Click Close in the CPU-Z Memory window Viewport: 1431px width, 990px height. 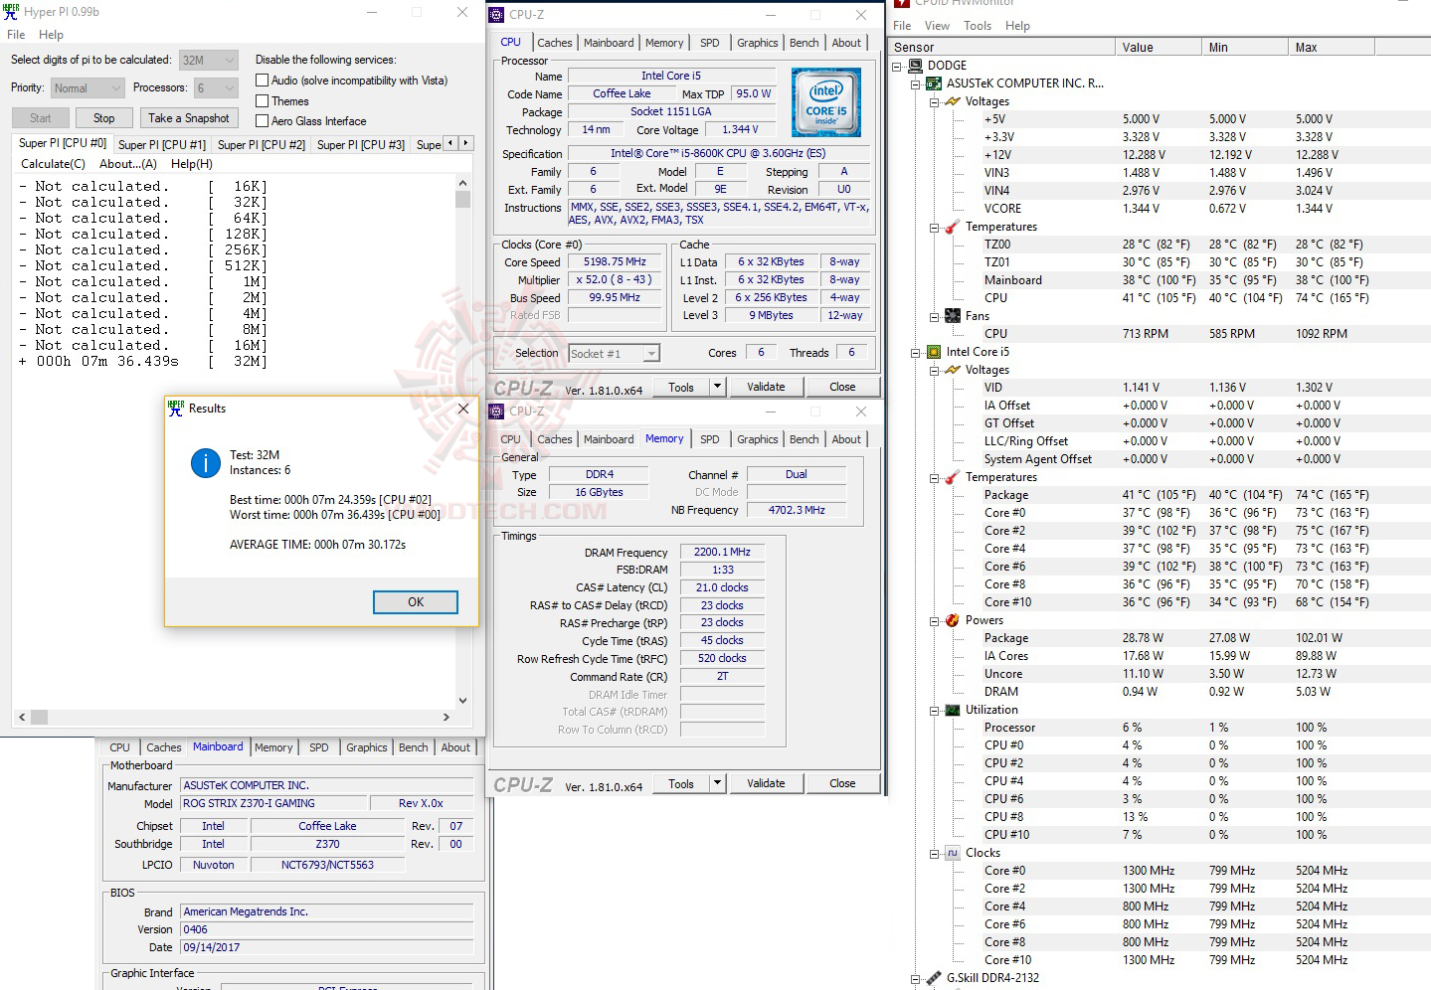pyautogui.click(x=842, y=783)
